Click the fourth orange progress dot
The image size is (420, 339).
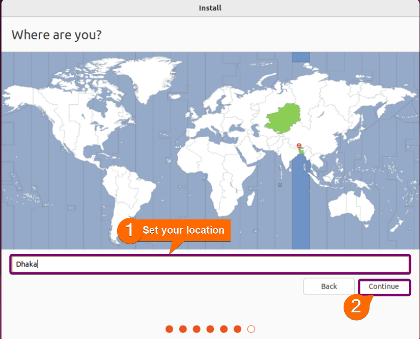[210, 329]
